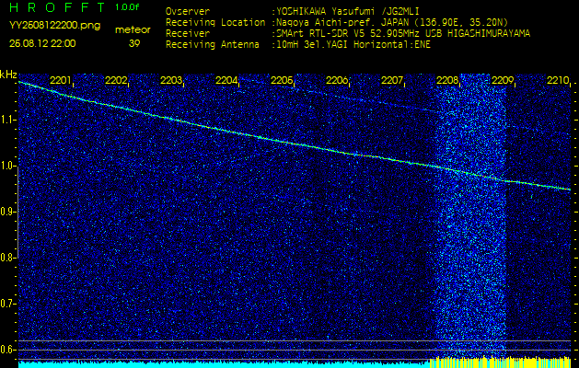This screenshot has height=368, width=579.
Task: Click the 2204 time marker
Action: click(x=226, y=80)
